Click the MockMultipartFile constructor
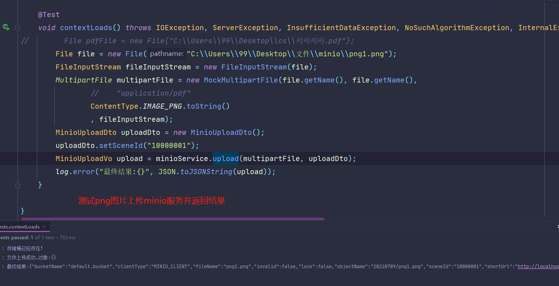 coord(241,80)
